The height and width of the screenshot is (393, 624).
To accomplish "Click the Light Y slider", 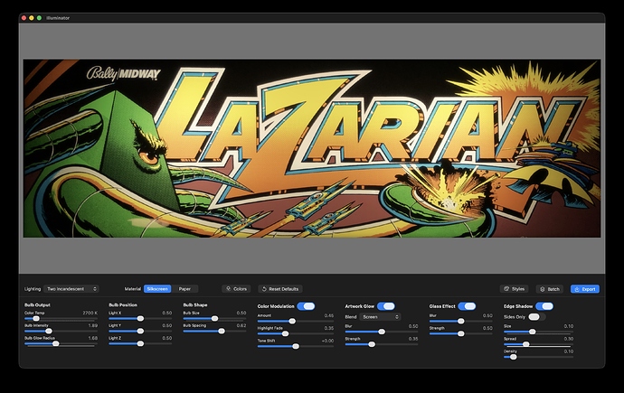I will (140, 331).
